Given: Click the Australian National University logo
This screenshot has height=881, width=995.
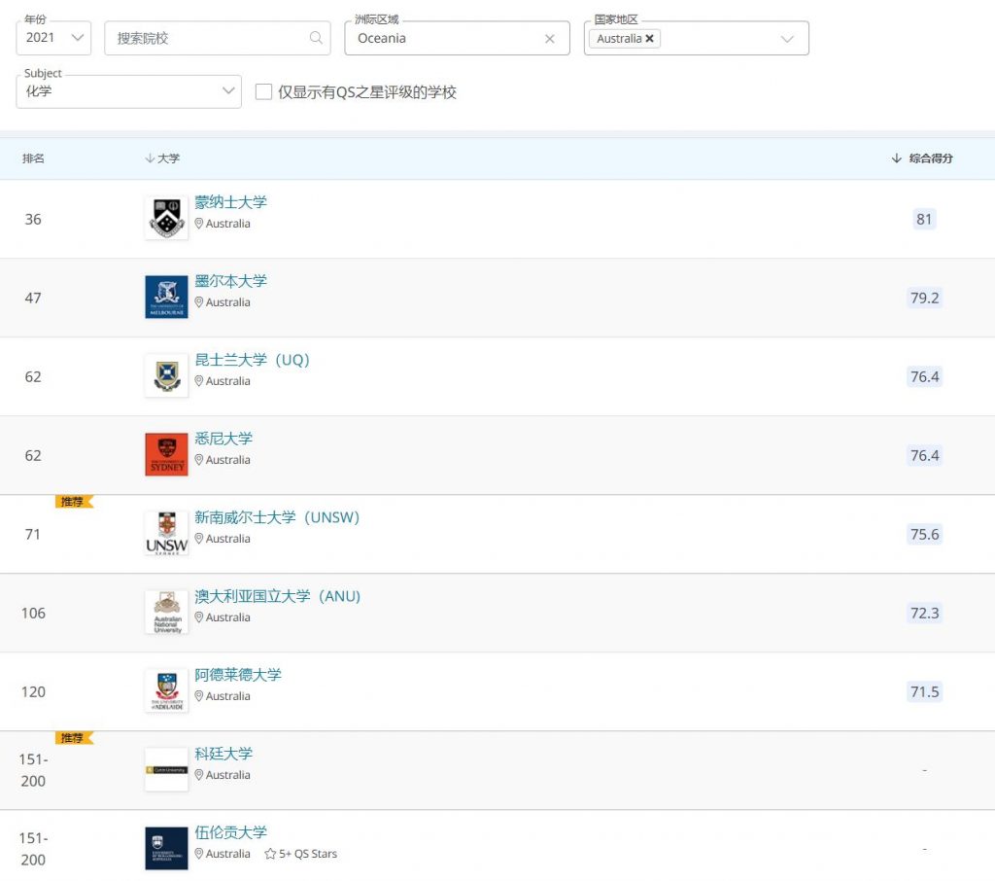Looking at the screenshot, I should pos(166,612).
